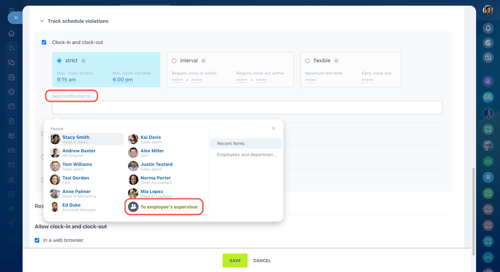Screen dimensions: 500x272
Task: Click the help icon next to strict
Action: pos(83,61)
